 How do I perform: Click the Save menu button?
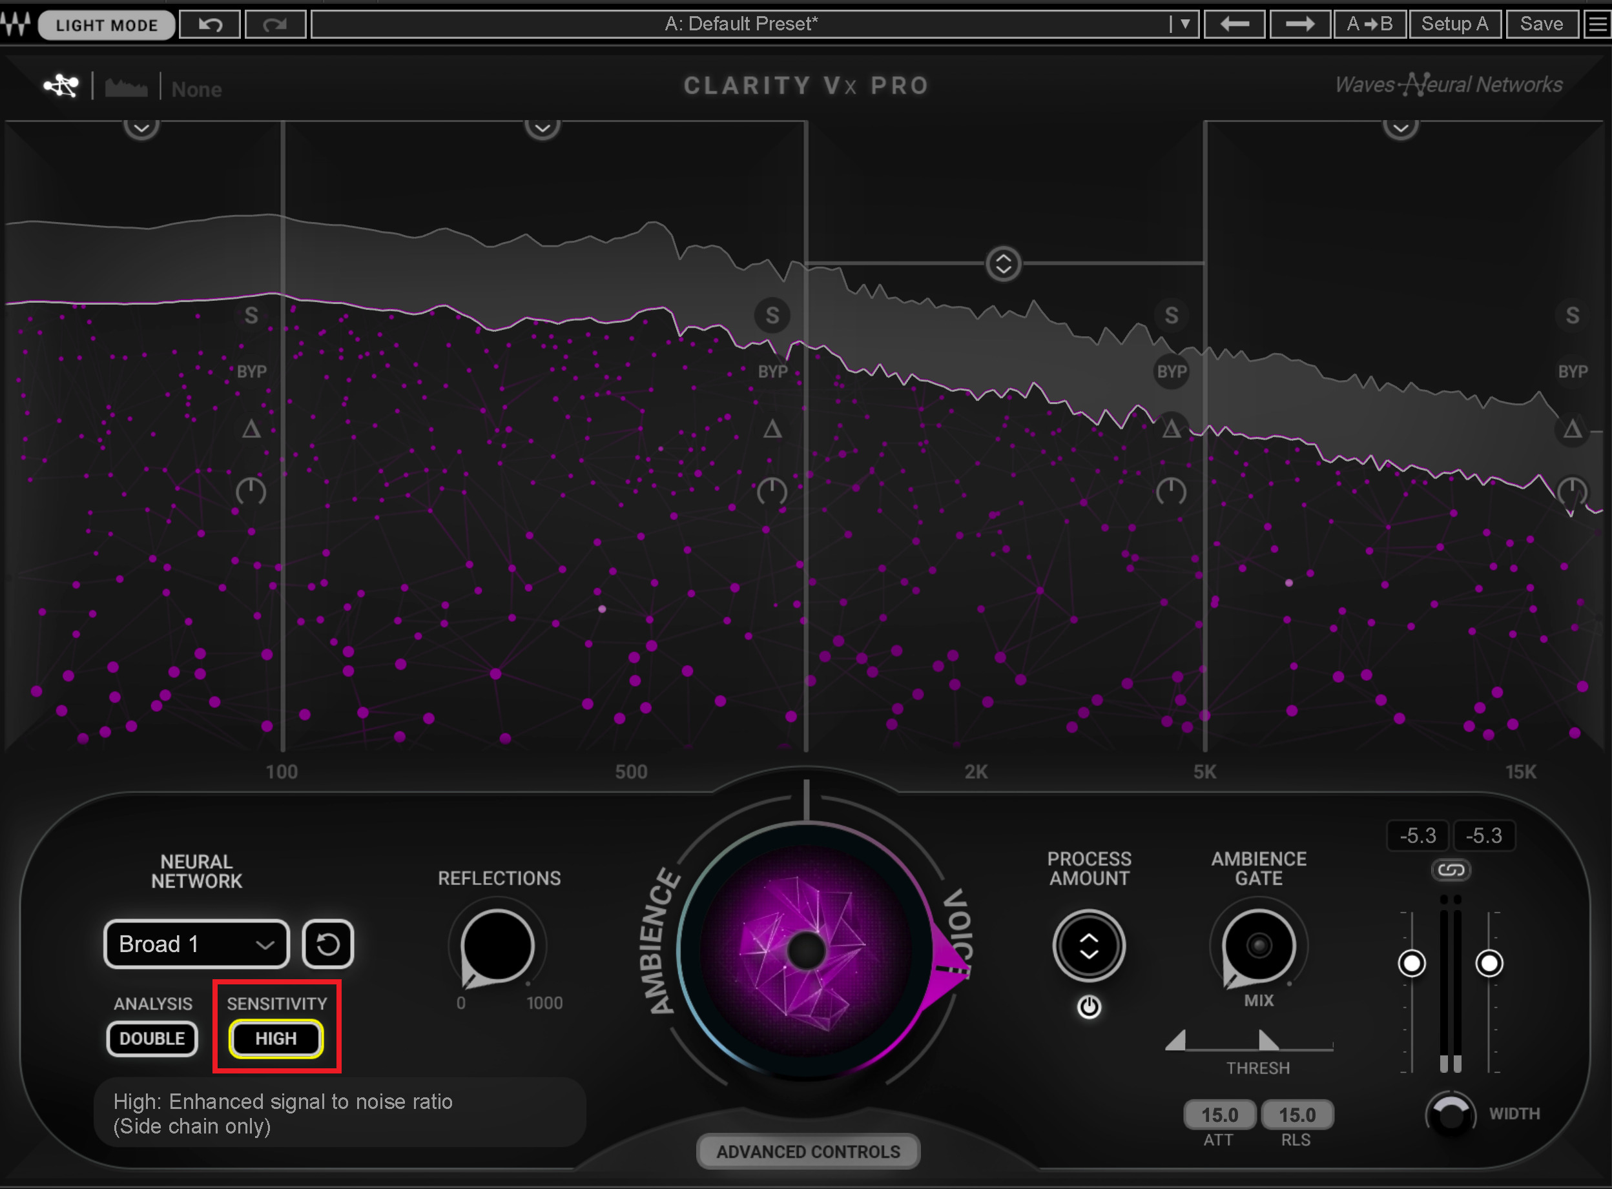pos(1541,25)
